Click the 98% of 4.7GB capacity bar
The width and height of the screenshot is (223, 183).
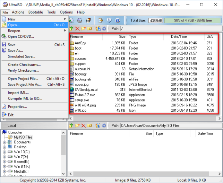click(193, 20)
